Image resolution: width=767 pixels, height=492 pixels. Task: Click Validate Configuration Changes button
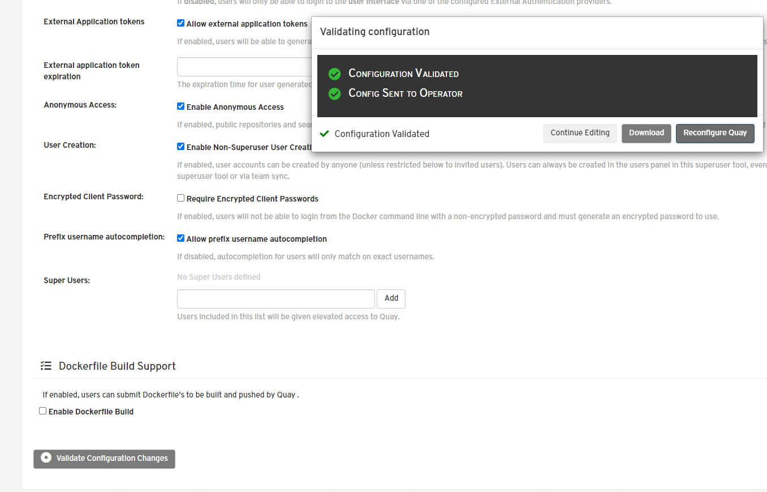tap(105, 459)
